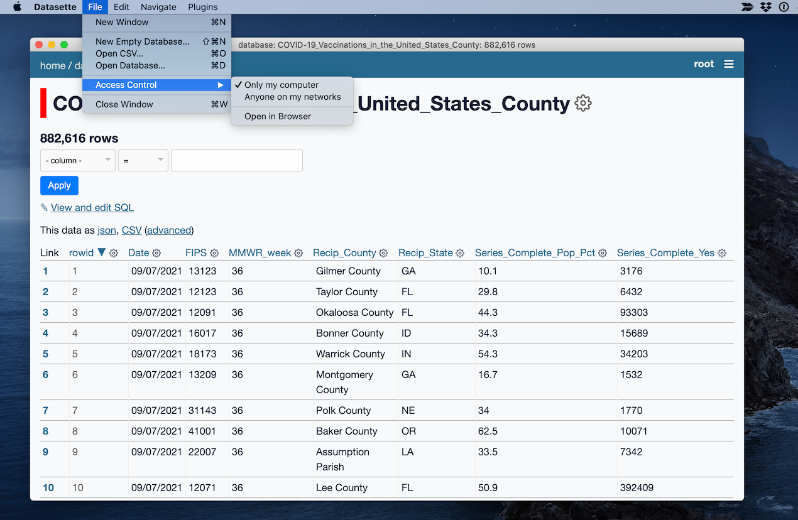Click the filter value text field
This screenshot has width=798, height=520.
pos(237,161)
